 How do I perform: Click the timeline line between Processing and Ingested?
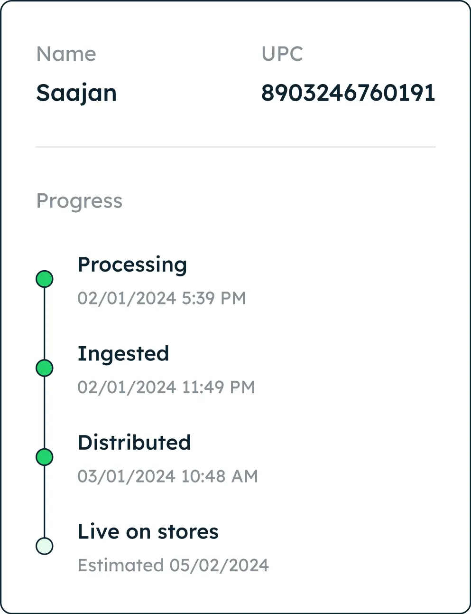45,323
